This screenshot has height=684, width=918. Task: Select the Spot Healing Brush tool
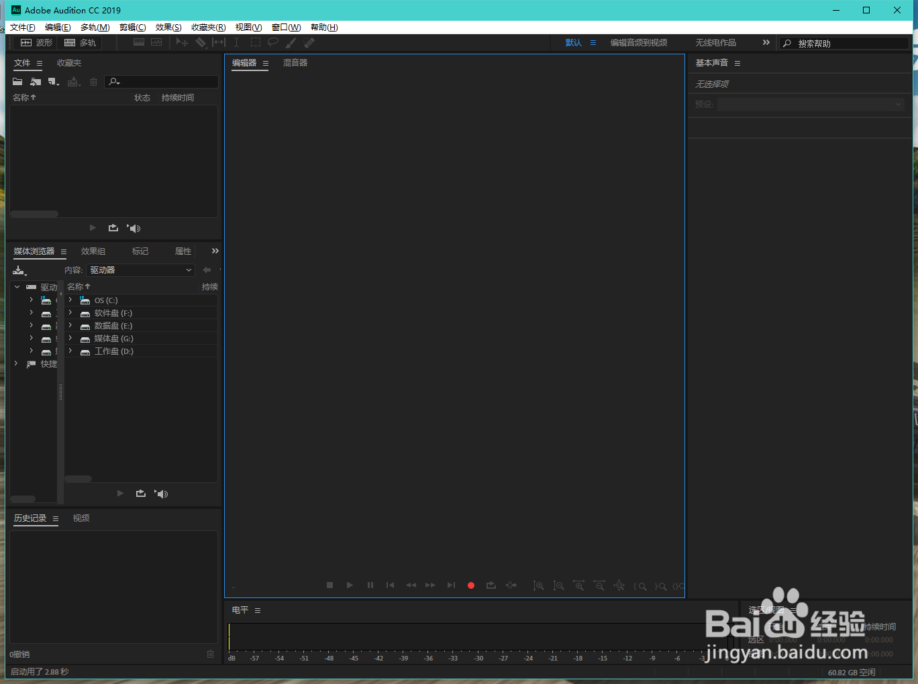coord(309,43)
